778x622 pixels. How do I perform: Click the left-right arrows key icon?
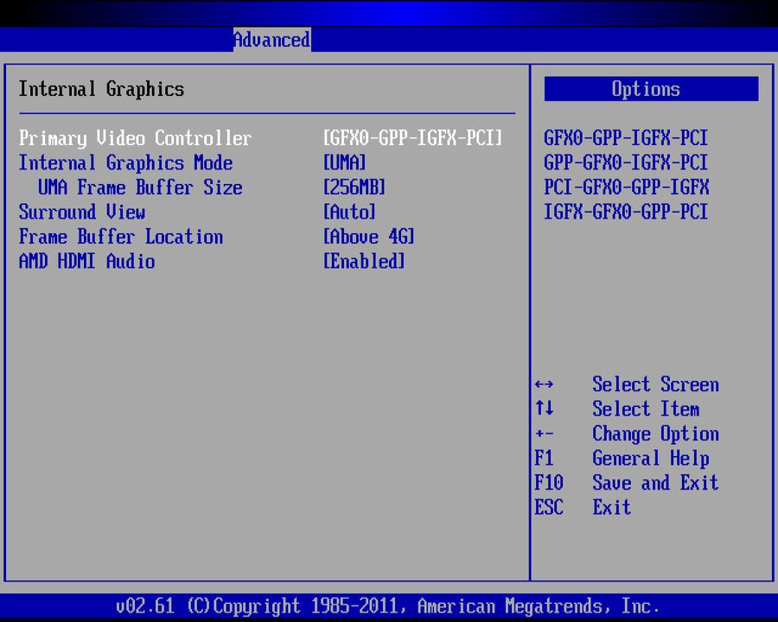pos(545,384)
